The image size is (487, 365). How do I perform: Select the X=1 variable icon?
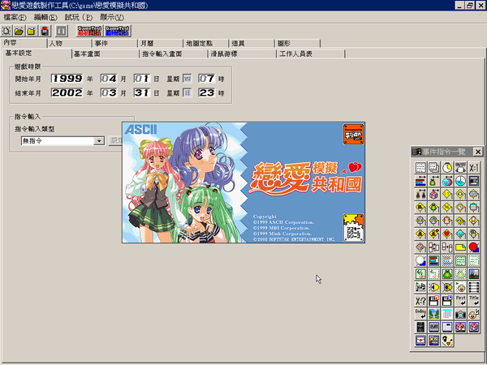pos(474,168)
